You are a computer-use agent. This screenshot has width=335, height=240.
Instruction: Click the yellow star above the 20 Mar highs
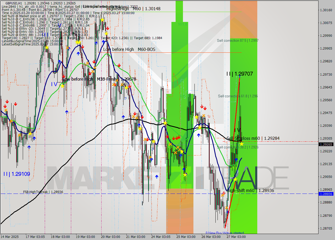click(x=102, y=20)
